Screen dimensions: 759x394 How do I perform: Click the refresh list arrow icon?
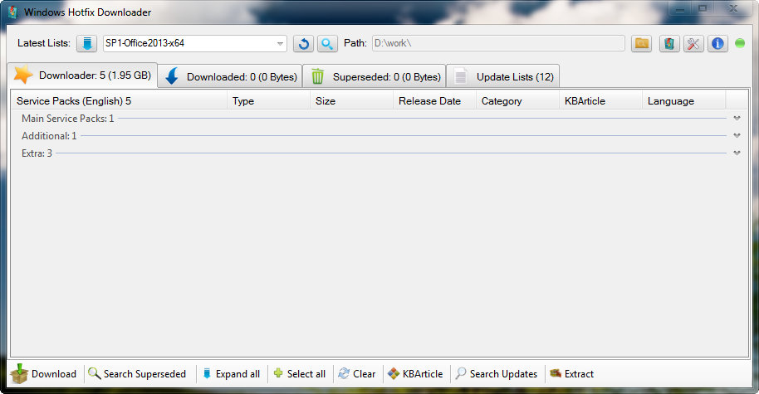tap(304, 43)
